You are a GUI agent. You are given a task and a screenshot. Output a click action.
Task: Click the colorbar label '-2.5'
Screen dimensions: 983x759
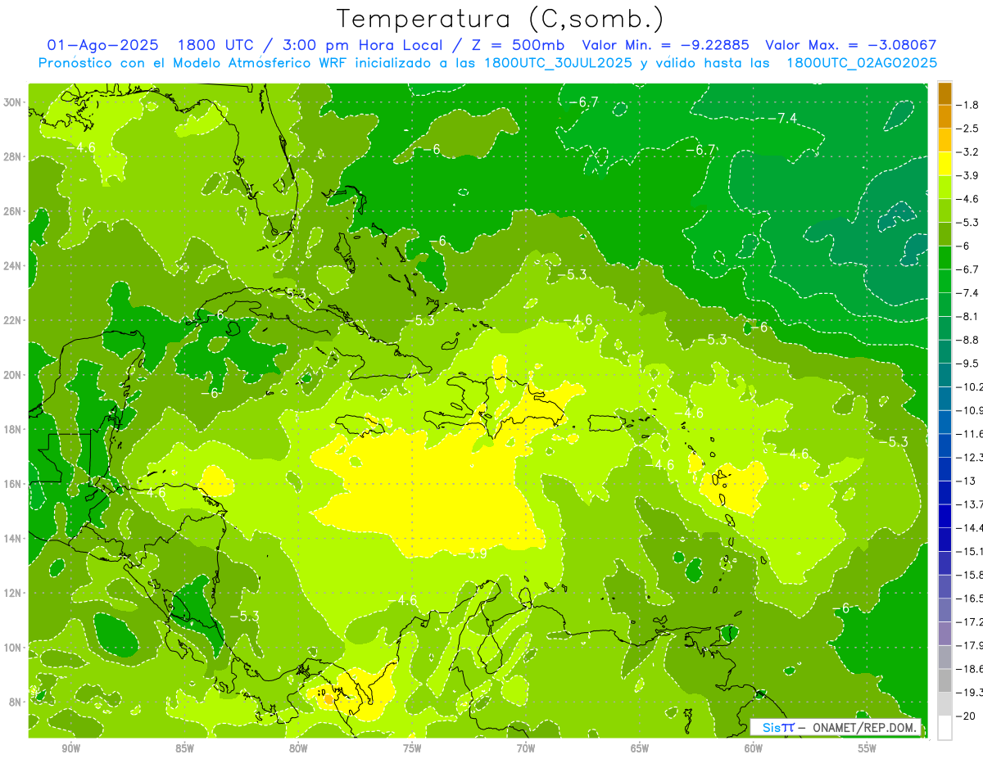click(x=968, y=129)
